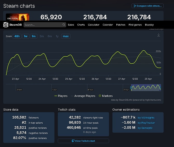Click the chart range navigator selection
Screen dimensions: 174x147
[x=146, y=88]
